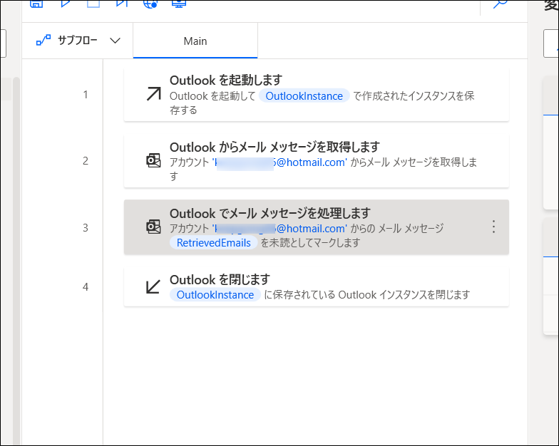The width and height of the screenshot is (559, 446).
Task: Select the 'Outlook を閉じます' action title
Action: click(220, 279)
